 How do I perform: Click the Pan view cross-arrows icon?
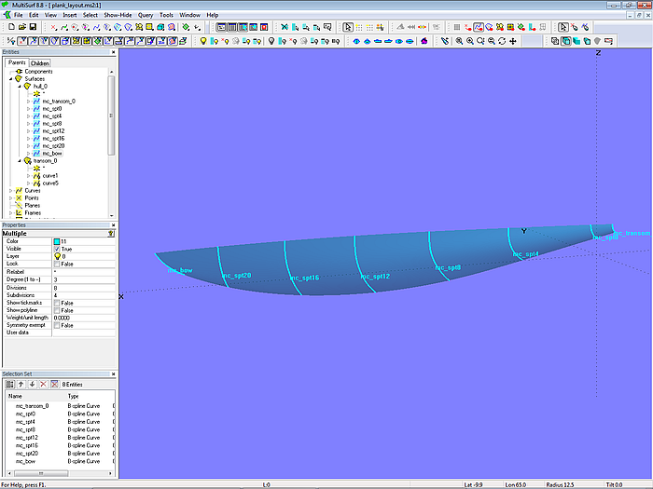[513, 41]
